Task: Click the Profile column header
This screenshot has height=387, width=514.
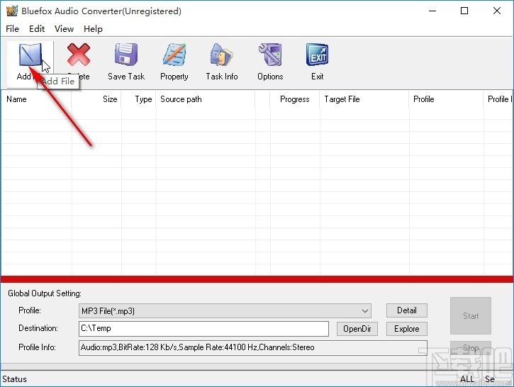Action: coord(446,99)
